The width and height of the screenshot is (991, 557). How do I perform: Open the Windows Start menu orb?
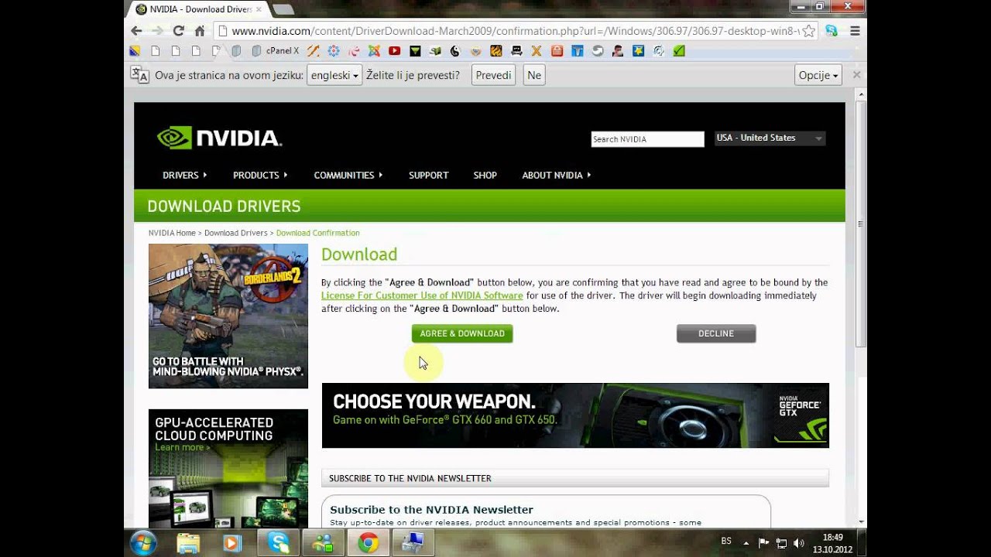pos(144,543)
